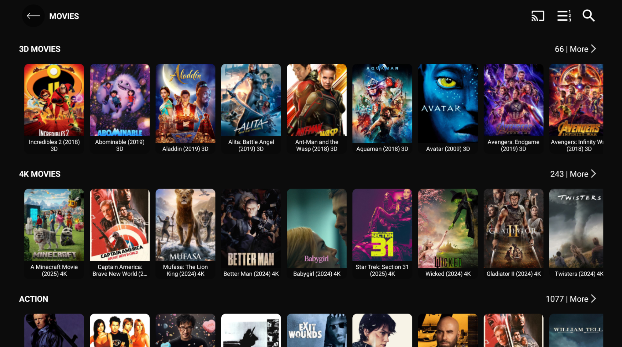Select Captain America: Brave New World in 4K Movies

coord(120,233)
